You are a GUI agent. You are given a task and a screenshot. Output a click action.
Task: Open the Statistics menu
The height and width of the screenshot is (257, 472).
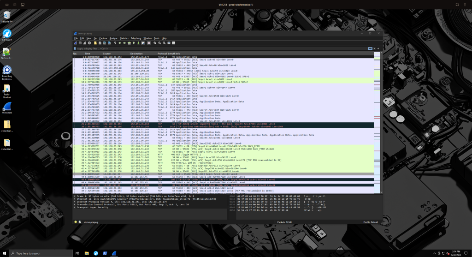(x=124, y=39)
